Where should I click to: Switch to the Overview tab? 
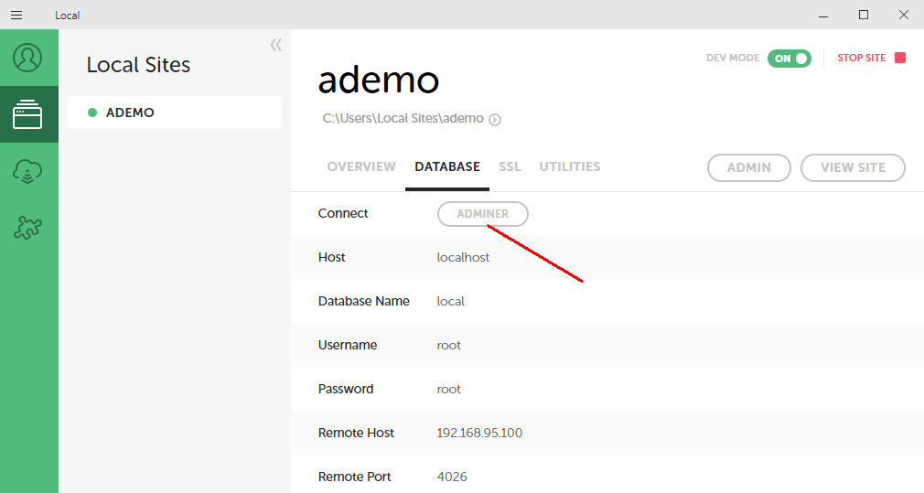tap(361, 166)
